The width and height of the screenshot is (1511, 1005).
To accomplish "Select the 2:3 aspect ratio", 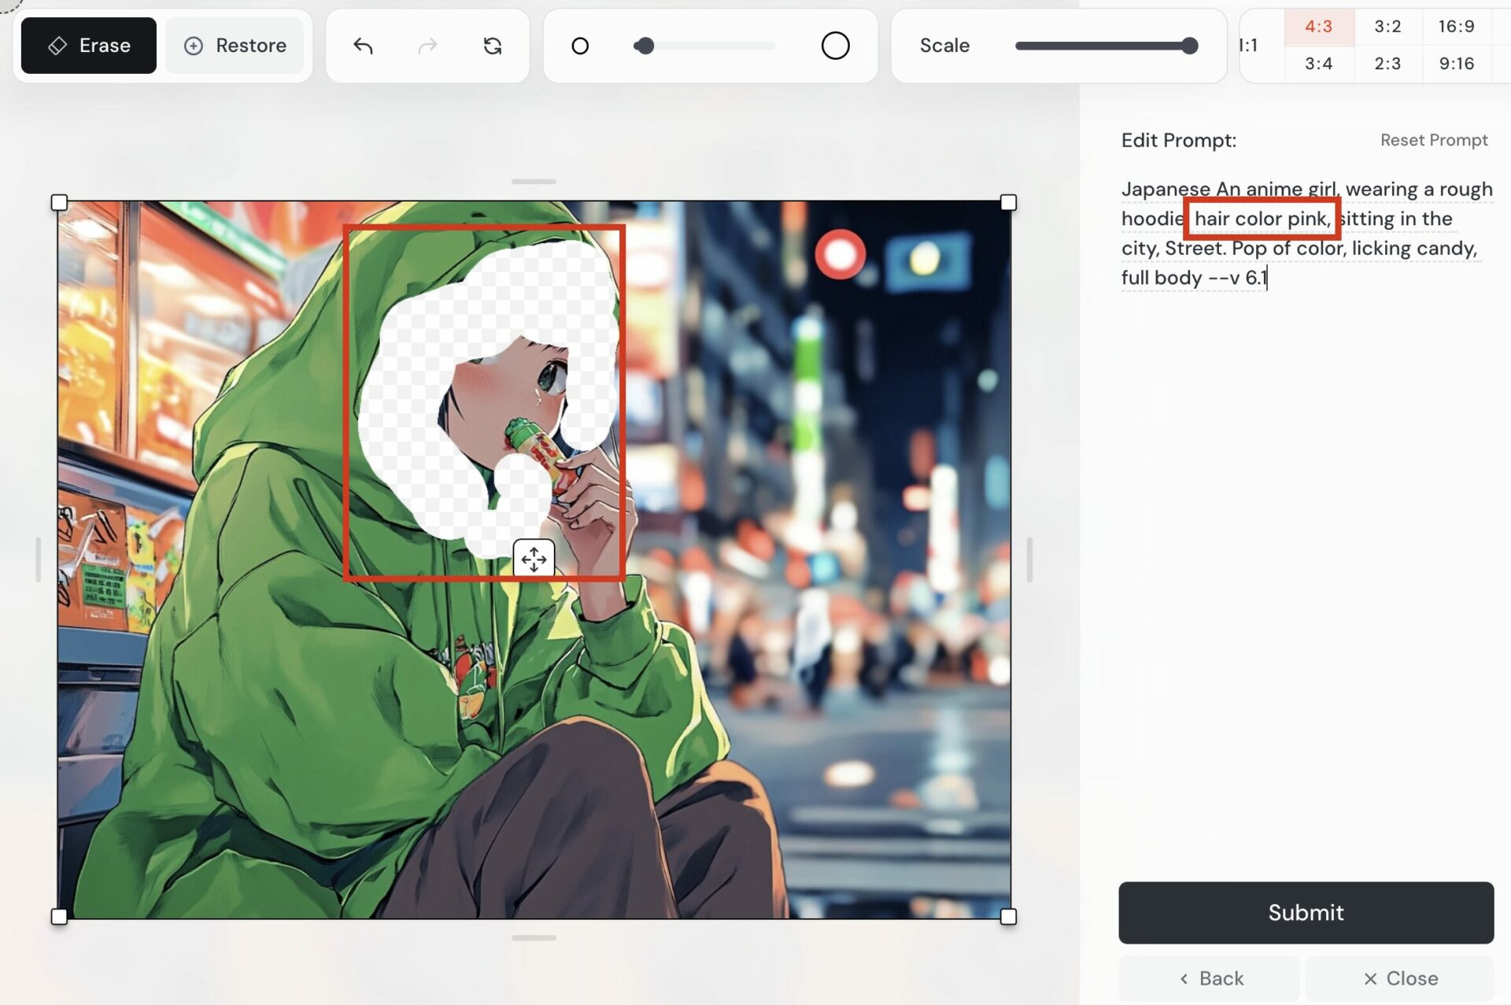I will click(x=1387, y=63).
